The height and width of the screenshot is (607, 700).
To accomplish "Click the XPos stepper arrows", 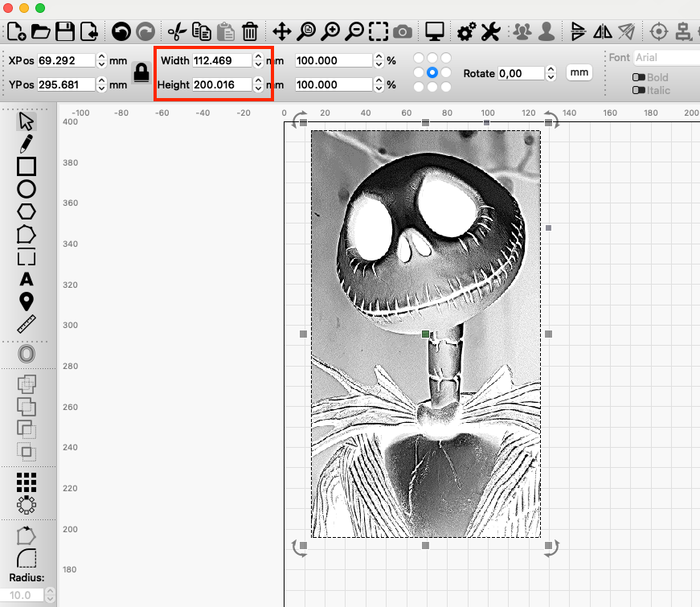I will coord(102,60).
